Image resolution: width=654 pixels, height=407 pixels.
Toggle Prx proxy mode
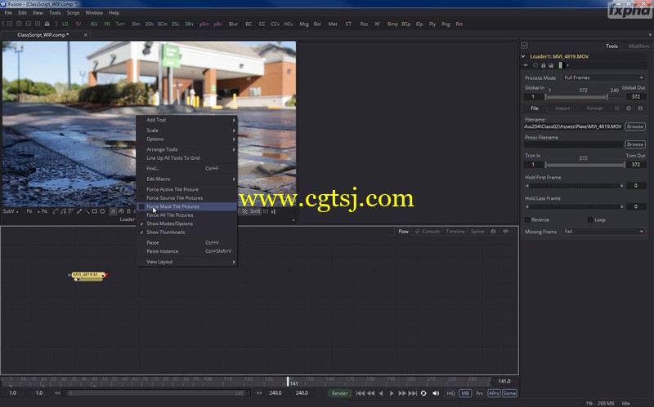click(x=480, y=393)
